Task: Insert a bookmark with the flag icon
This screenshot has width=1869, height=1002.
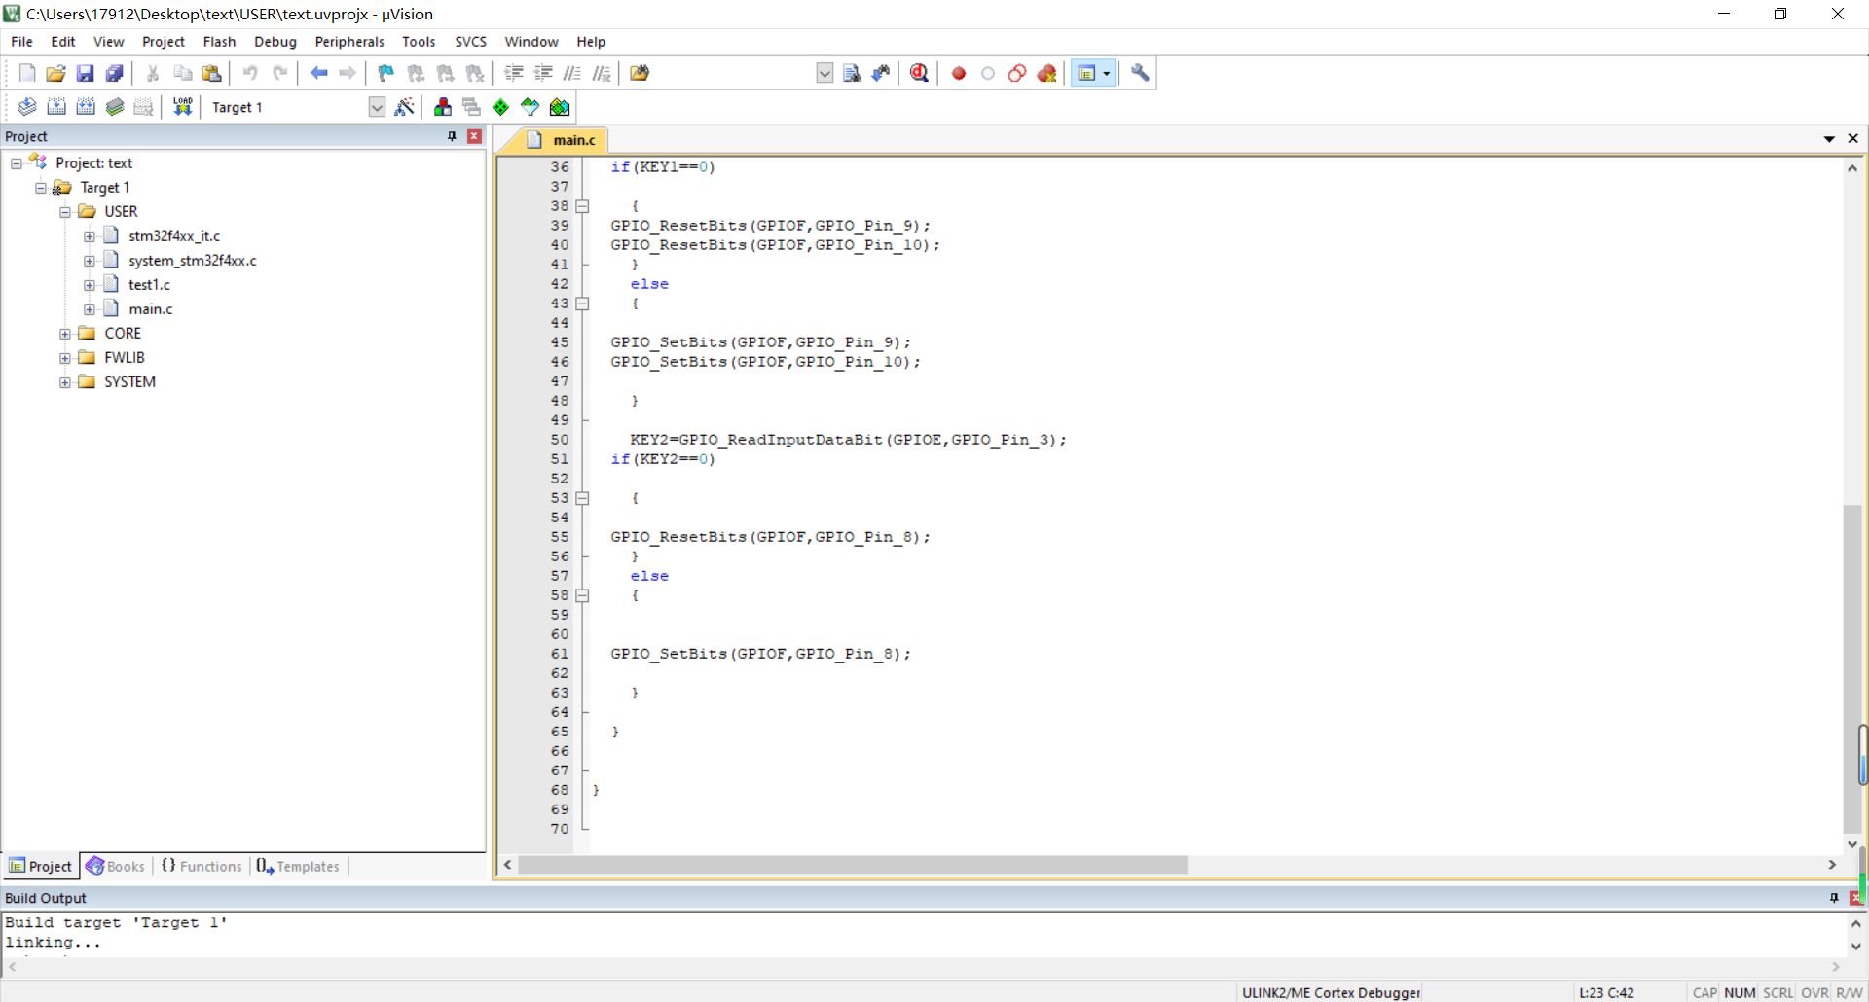Action: 386,73
